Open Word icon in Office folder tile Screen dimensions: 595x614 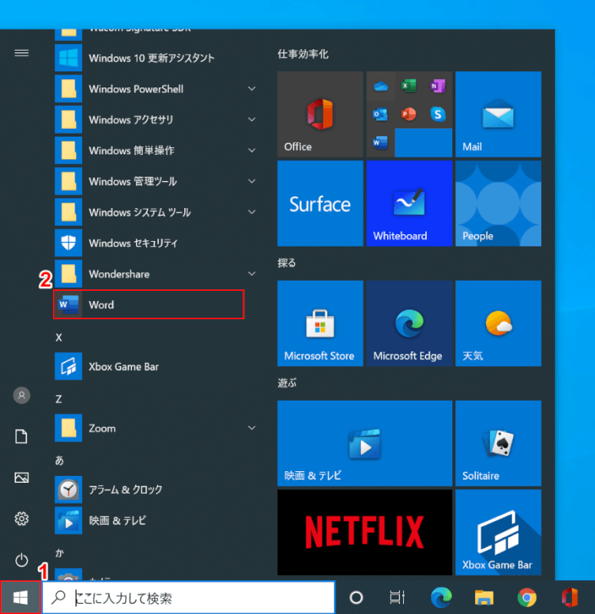click(381, 143)
